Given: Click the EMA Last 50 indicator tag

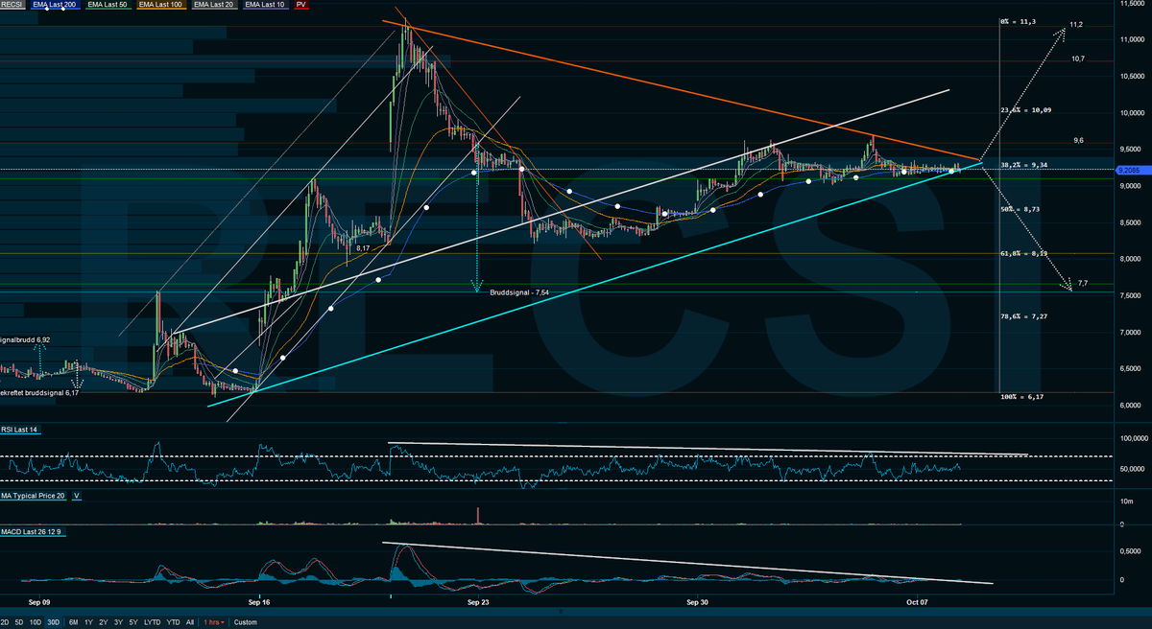Looking at the screenshot, I should (109, 5).
